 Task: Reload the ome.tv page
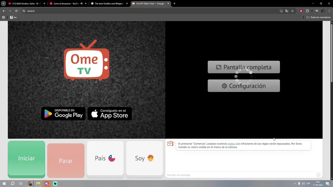tap(16, 11)
